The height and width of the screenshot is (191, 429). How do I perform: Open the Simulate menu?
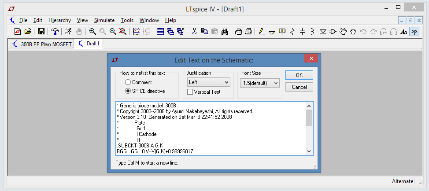(104, 20)
